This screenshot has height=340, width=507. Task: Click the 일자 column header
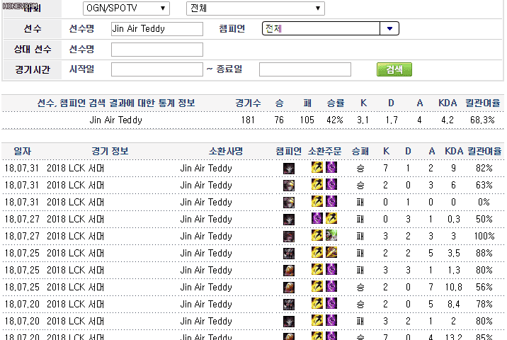[x=23, y=151]
